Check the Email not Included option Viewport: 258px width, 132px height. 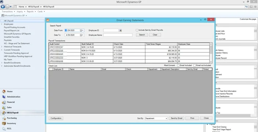pos(195,65)
